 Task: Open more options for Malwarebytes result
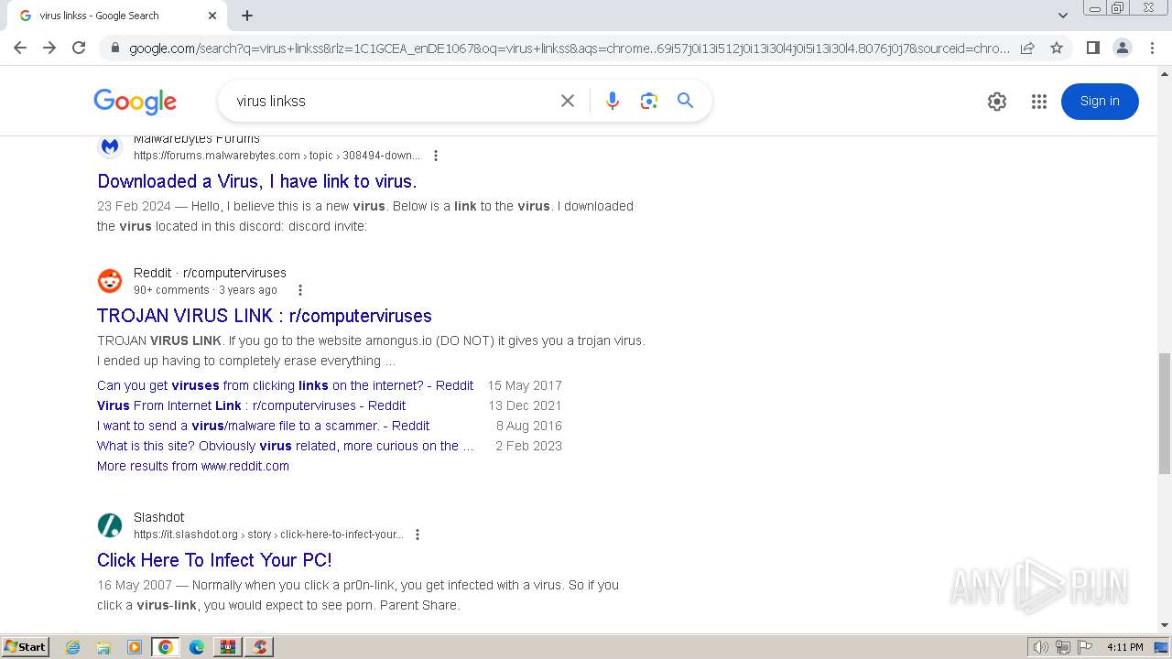pos(436,156)
